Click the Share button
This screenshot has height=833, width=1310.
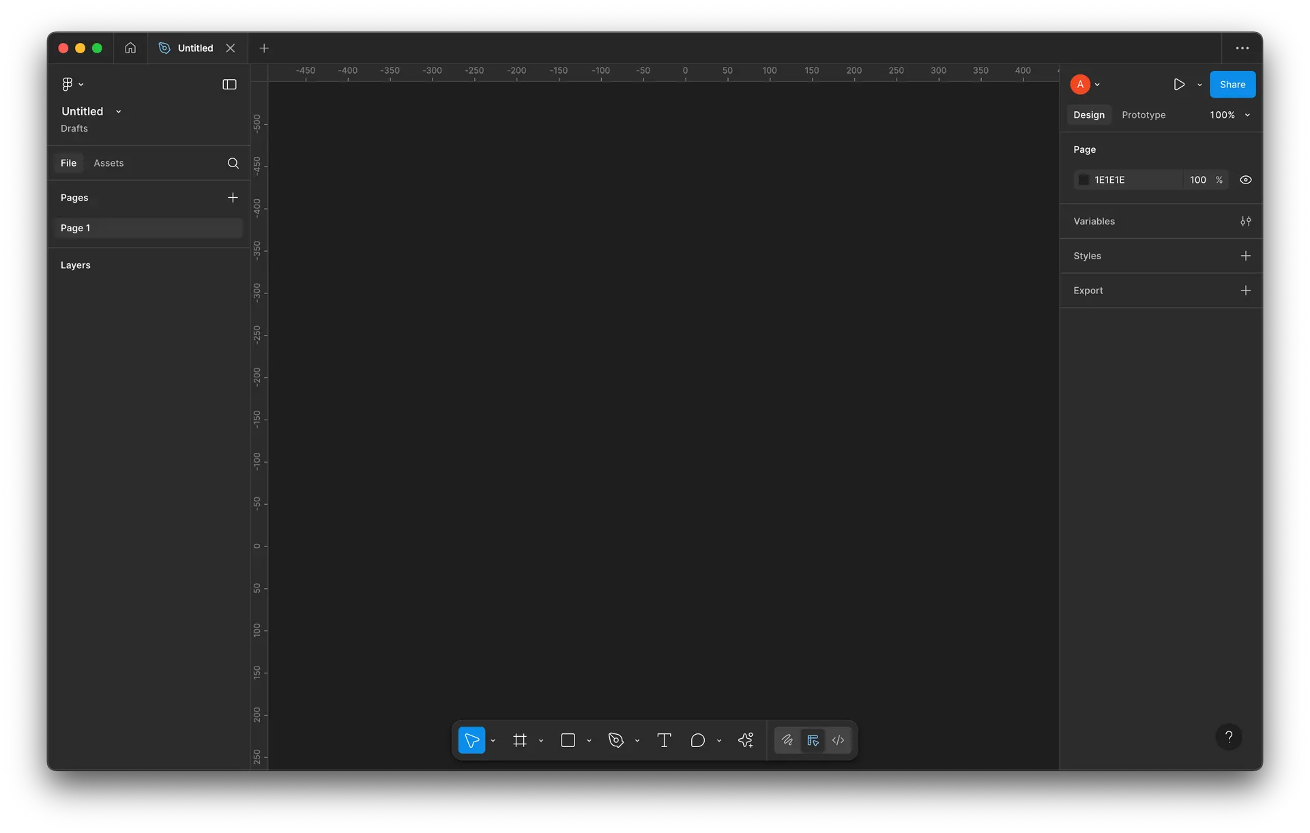click(x=1232, y=85)
